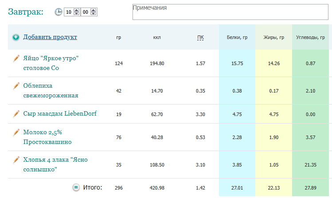Open Молоко 2,5% Простоквашино product link
This screenshot has width=332, height=198.
(47, 137)
